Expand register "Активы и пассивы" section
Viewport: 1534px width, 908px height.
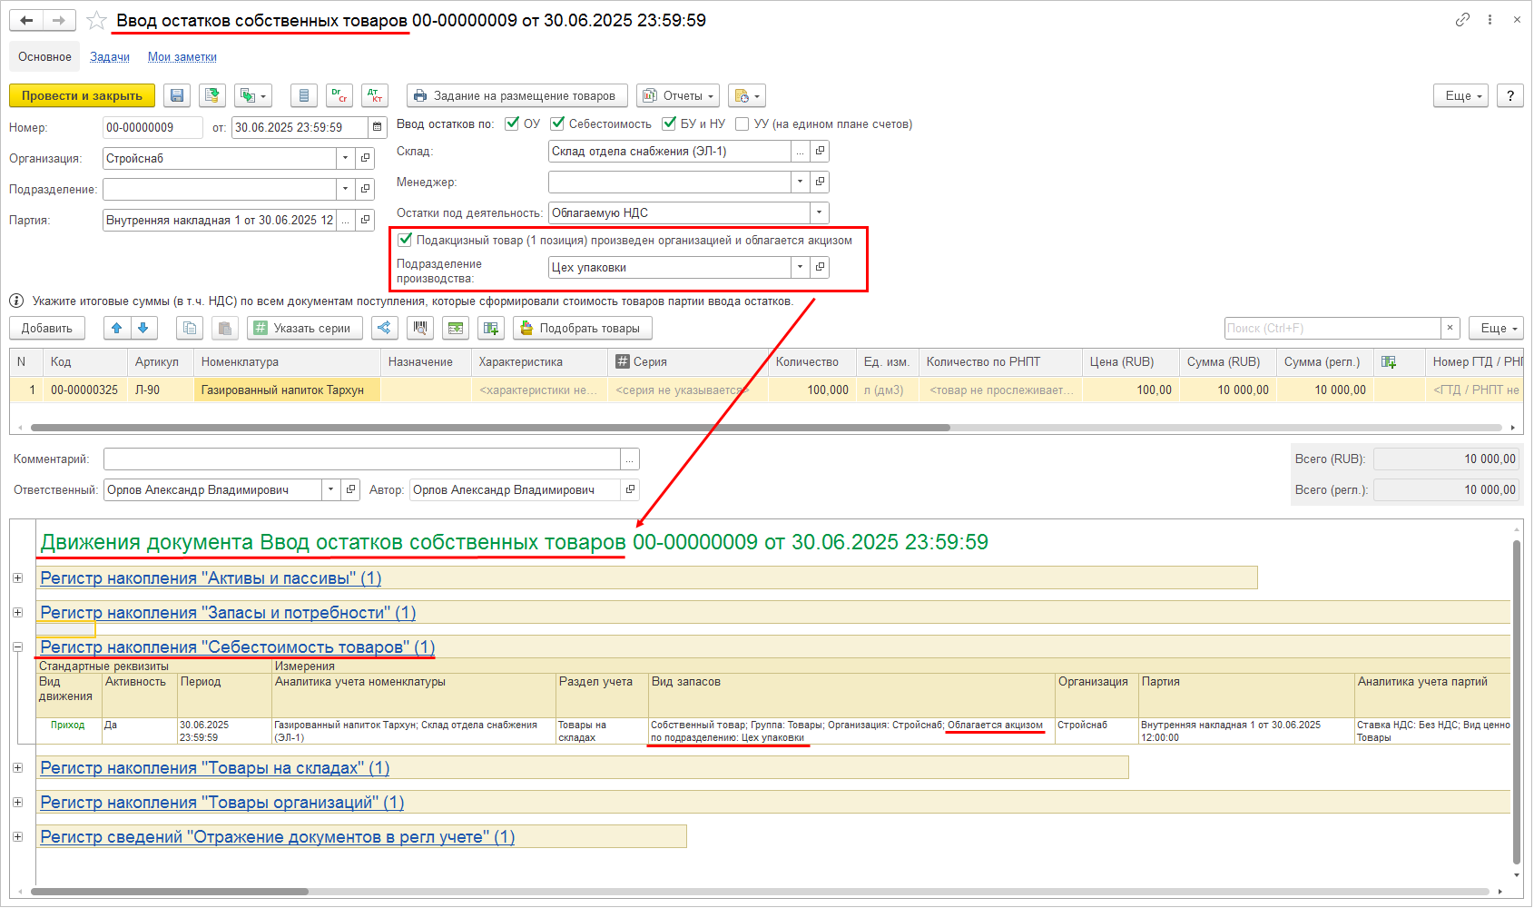tap(17, 578)
